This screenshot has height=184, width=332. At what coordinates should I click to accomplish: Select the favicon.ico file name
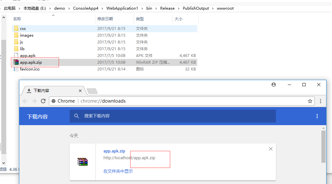click(30, 69)
